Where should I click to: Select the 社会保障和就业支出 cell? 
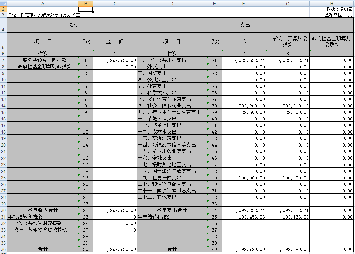[x=172, y=106]
